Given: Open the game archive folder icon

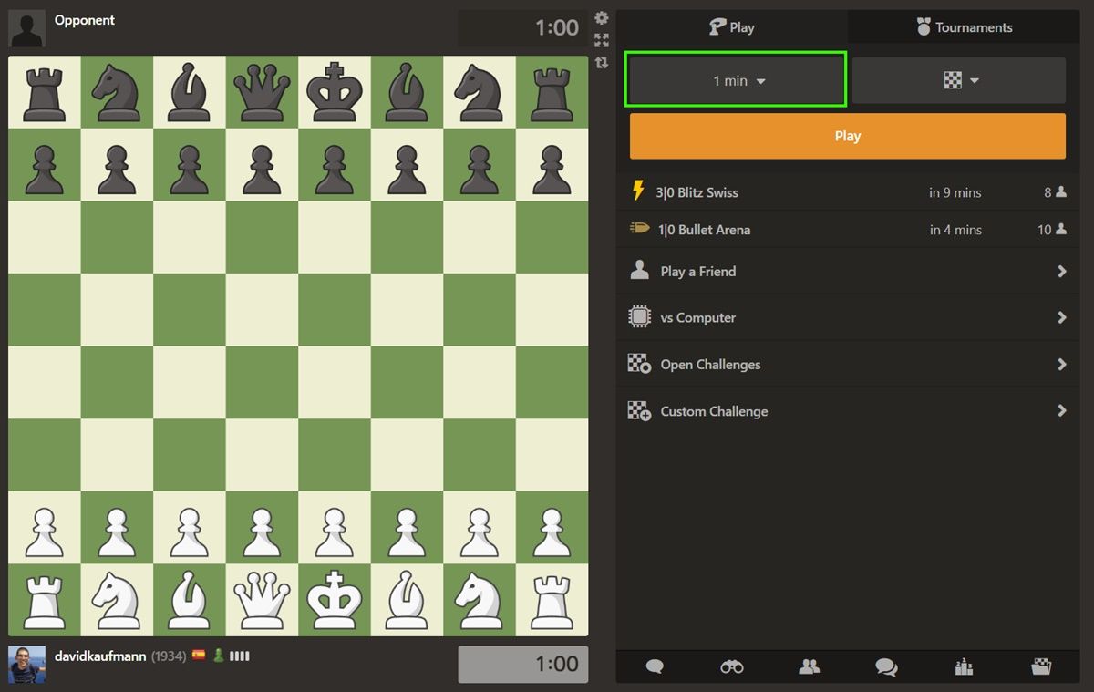Looking at the screenshot, I should 1039,667.
